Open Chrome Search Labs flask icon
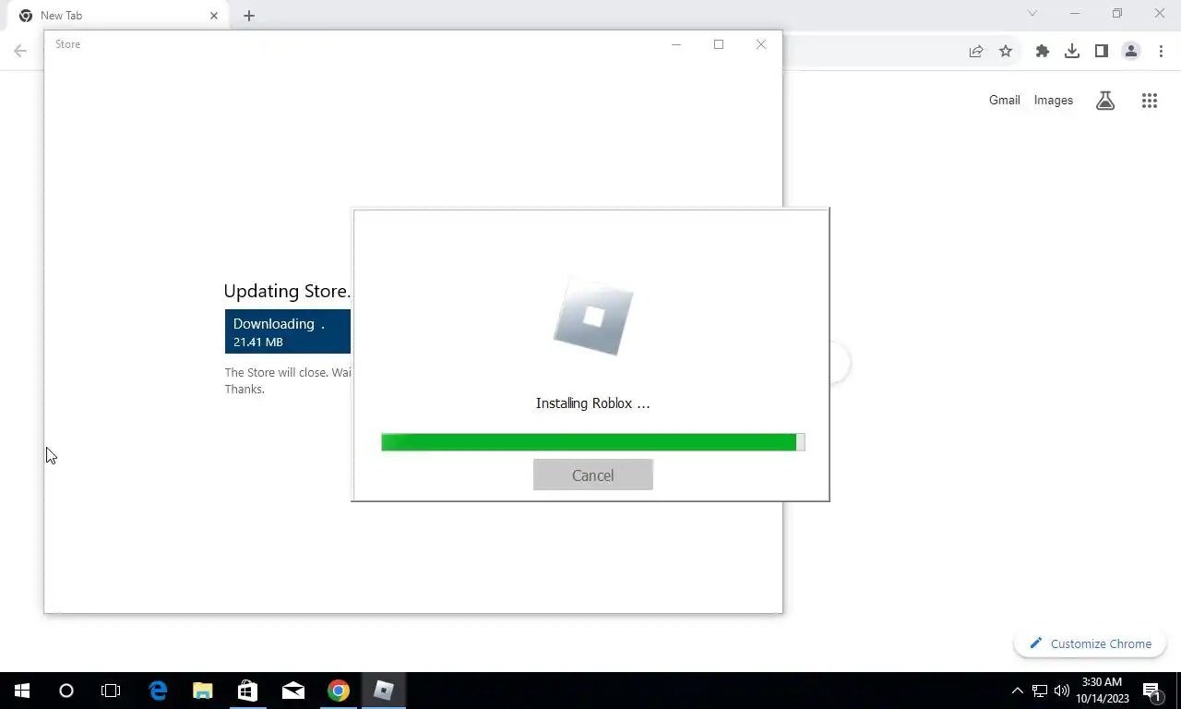The width and height of the screenshot is (1181, 709). (x=1104, y=101)
